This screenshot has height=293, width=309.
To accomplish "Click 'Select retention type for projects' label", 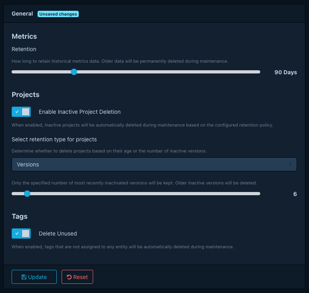I will click(x=54, y=139).
